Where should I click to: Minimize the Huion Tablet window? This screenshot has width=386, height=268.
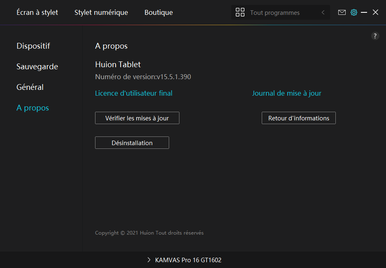click(364, 12)
